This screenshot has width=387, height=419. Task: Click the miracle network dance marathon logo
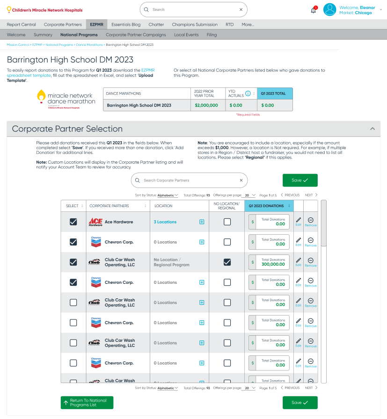(x=66, y=99)
